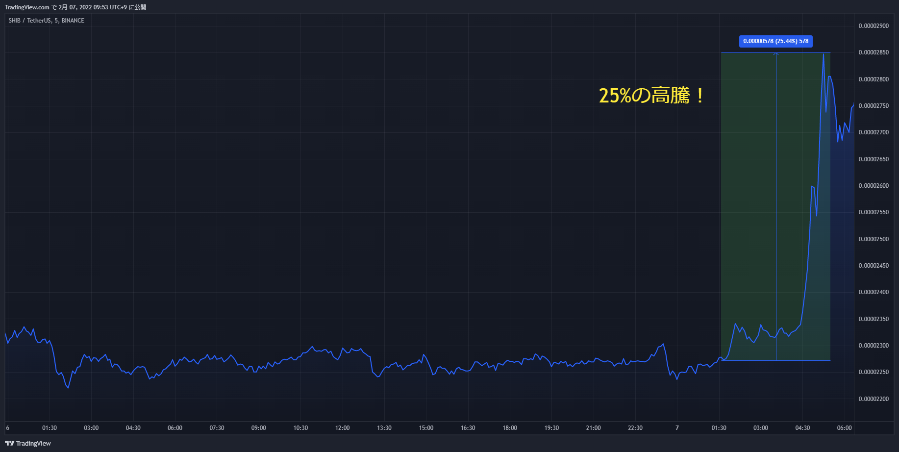Click the 0.00002200 price axis label
This screenshot has width=899, height=452.
coord(874,399)
